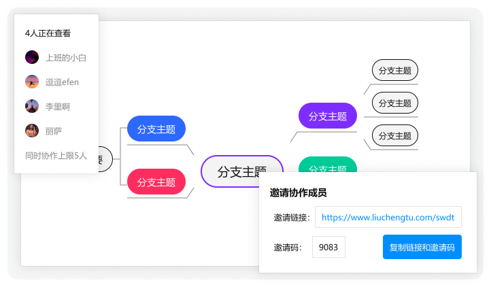
Task: Click the avatar of 上班的小白
Action: (31, 58)
